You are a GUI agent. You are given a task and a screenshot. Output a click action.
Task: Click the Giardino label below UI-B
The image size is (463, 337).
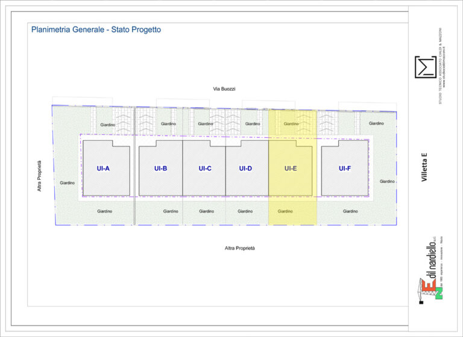tap(171, 211)
